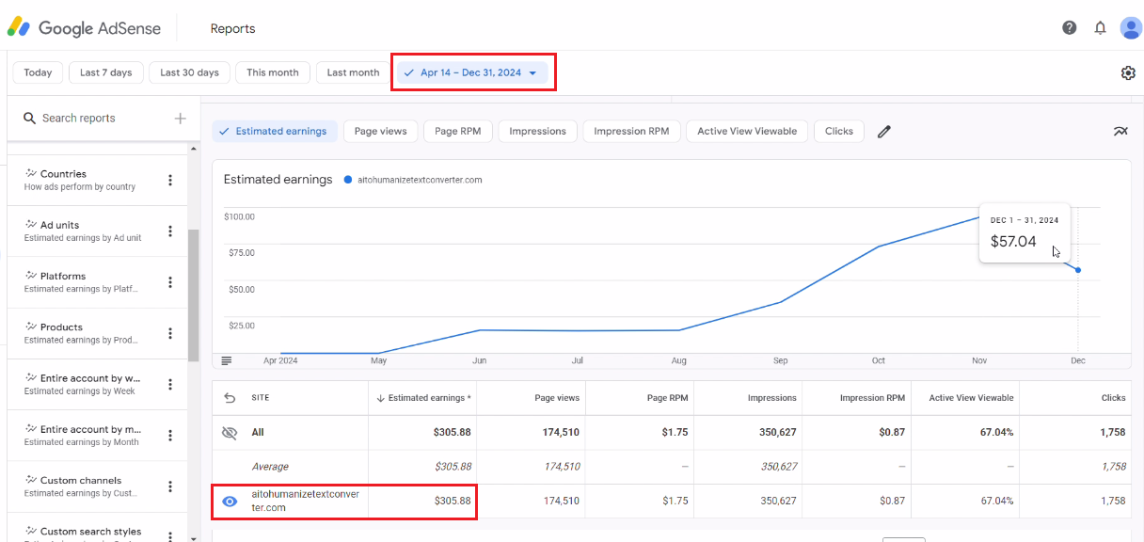Screen dimensions: 1144x542
Task: Click the plus icon to add a report
Action: click(180, 118)
